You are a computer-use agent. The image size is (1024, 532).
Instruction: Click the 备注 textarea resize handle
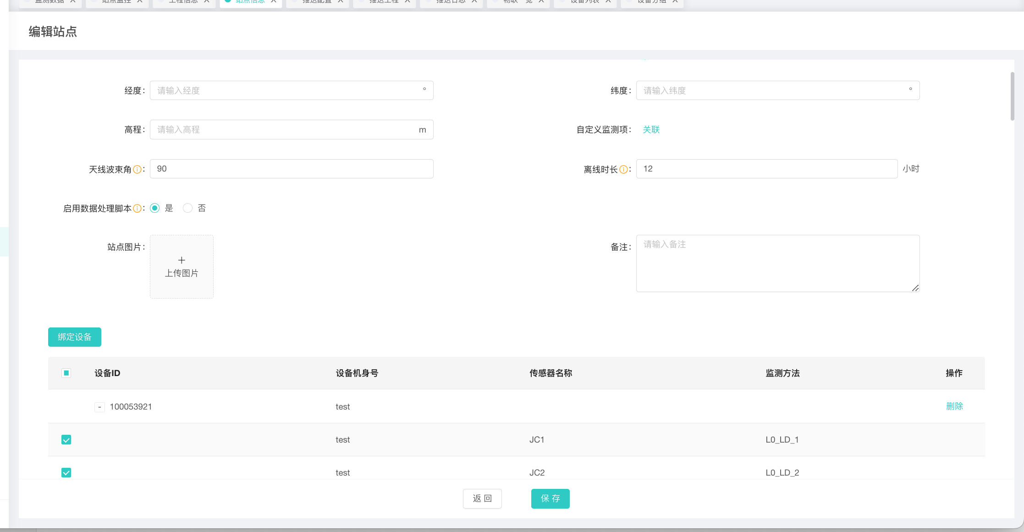915,288
